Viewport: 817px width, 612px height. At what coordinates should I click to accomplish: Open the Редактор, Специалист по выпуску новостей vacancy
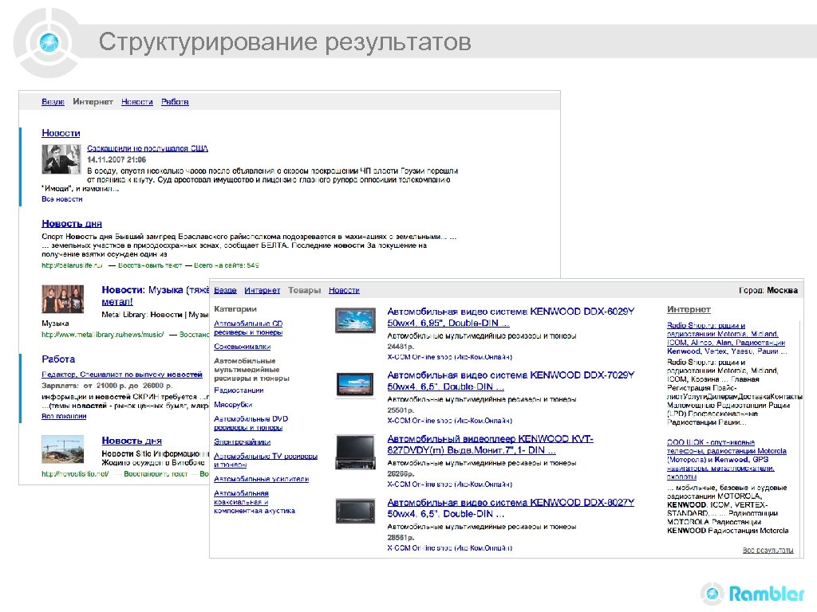122,375
